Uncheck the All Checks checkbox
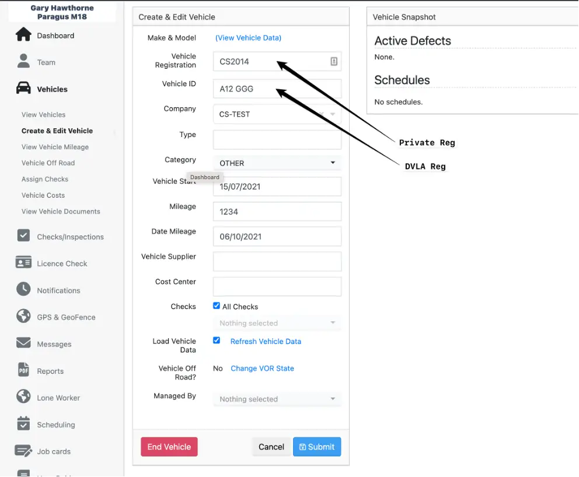This screenshot has width=579, height=477. 217,306
